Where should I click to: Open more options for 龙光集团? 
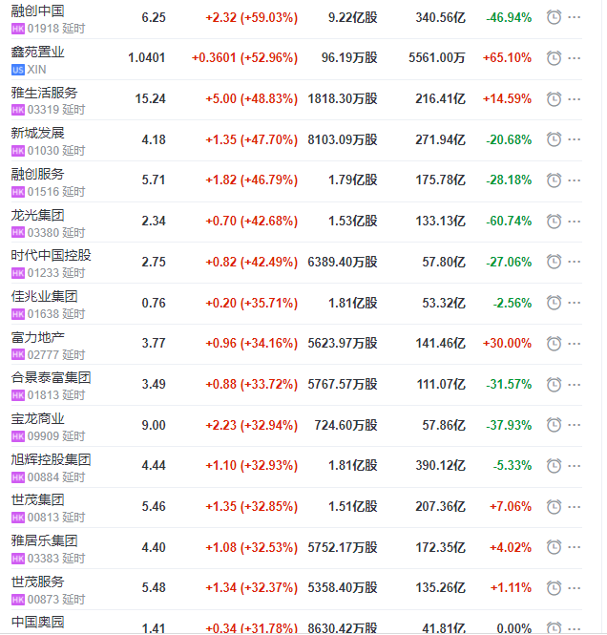(x=575, y=222)
